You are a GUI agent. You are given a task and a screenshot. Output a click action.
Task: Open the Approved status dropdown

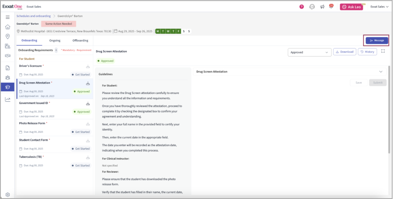coord(309,53)
